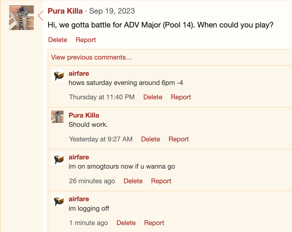This screenshot has width=292, height=232.
Task: Click Pura Killa's small avatar on the 'Should work' comment
Action: point(57,117)
